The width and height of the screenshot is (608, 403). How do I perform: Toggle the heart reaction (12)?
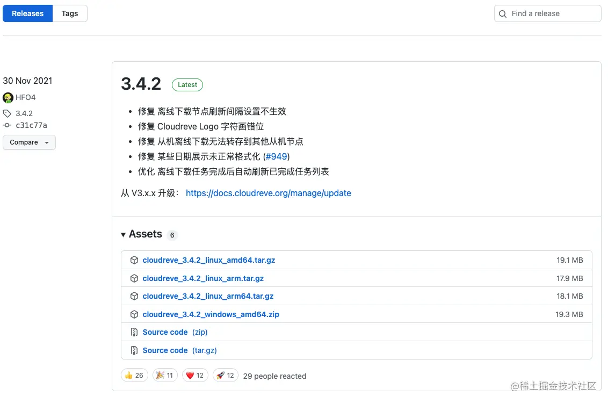point(195,376)
